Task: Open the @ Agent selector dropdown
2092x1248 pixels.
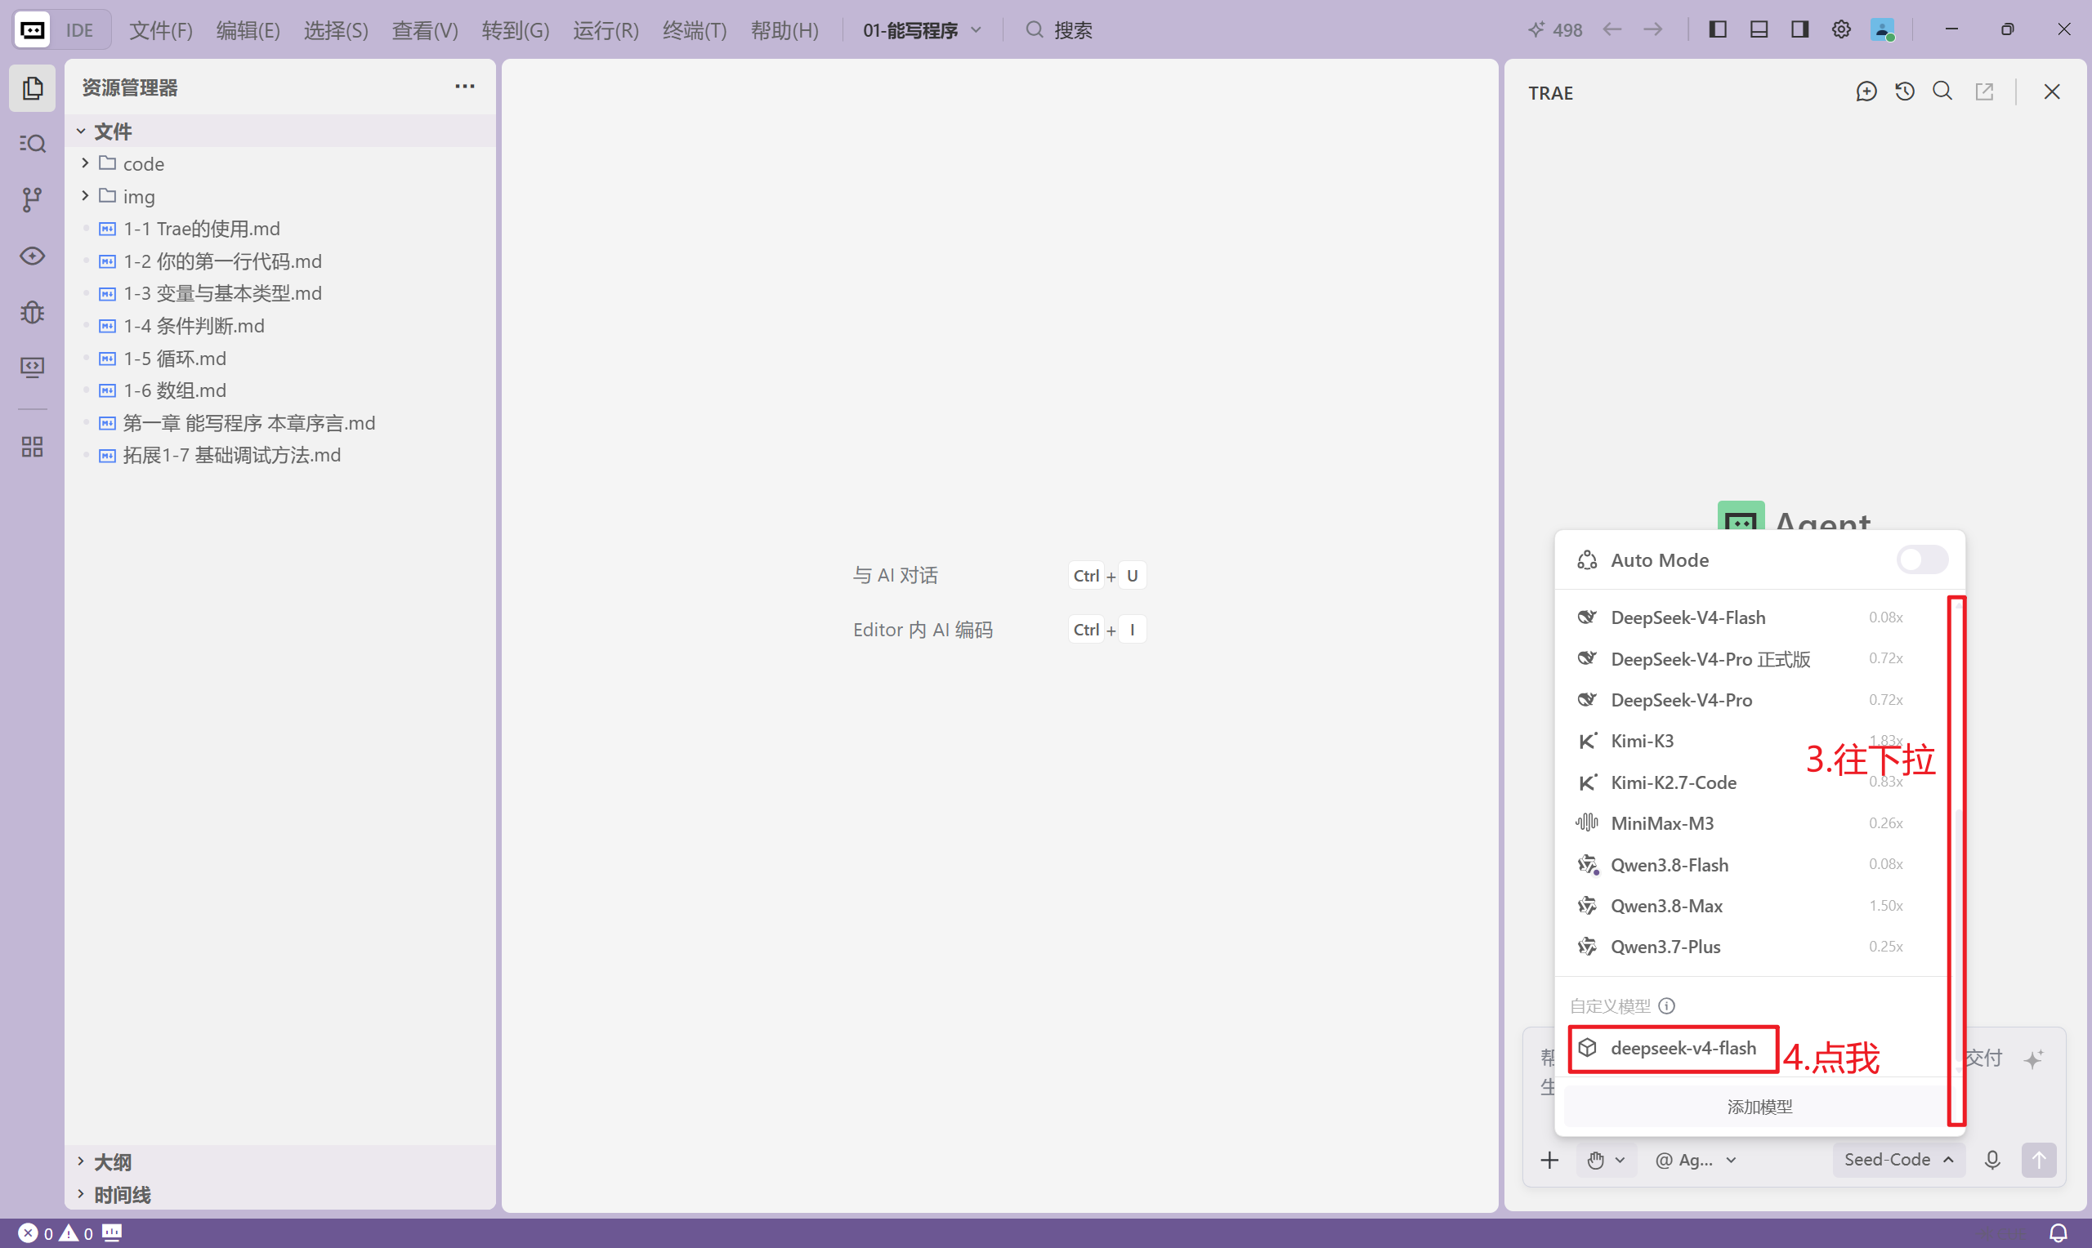Action: 1695,1160
